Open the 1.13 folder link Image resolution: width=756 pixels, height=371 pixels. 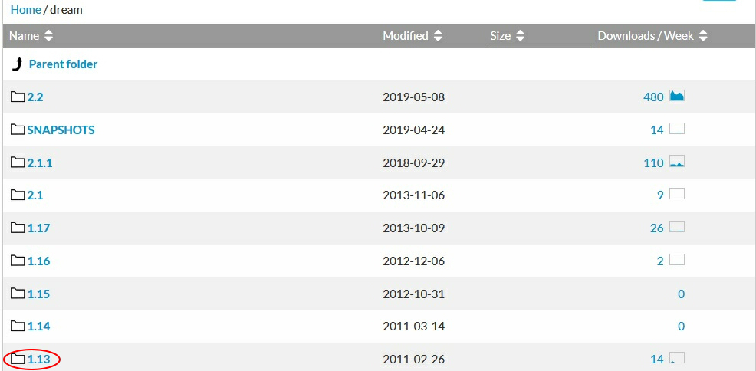point(38,360)
